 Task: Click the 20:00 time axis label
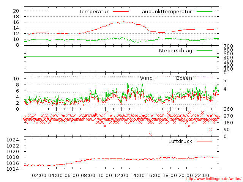(x=186, y=176)
